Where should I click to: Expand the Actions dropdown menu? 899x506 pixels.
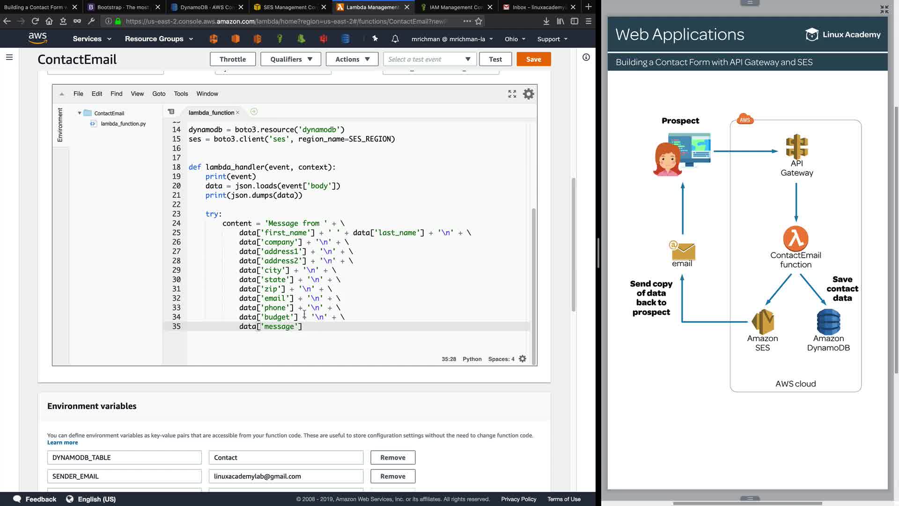point(353,59)
